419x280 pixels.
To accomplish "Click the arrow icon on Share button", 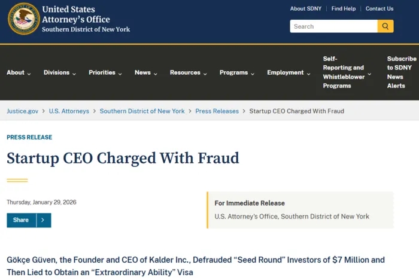I will [x=44, y=220].
